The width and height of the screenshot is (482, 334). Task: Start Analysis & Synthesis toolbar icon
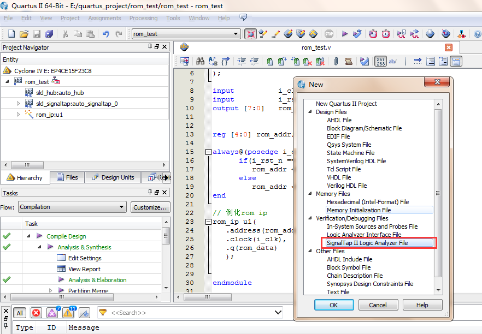point(357,34)
